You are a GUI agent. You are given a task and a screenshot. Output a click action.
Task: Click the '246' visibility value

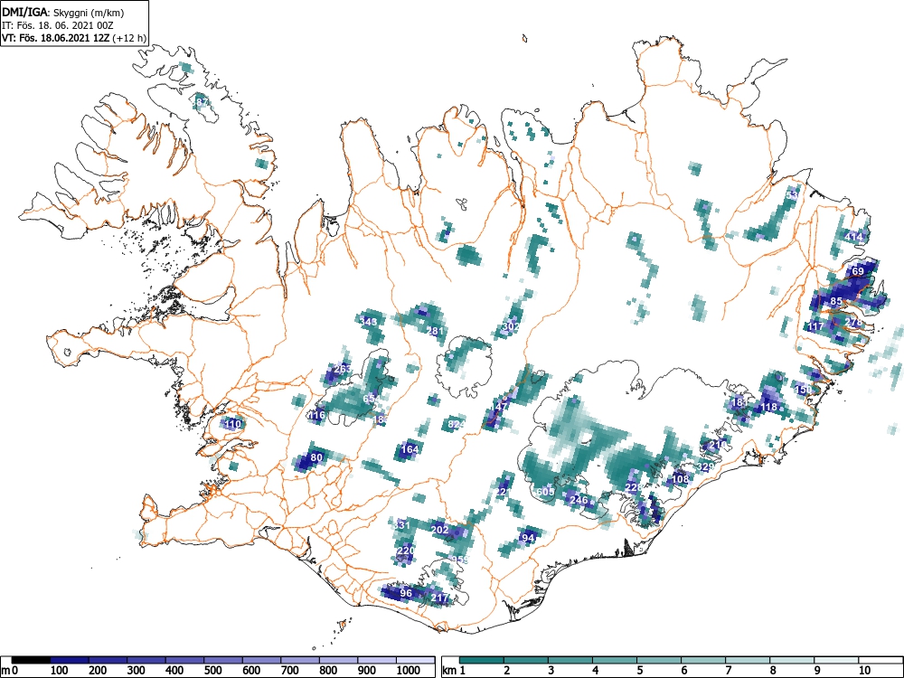[579, 500]
